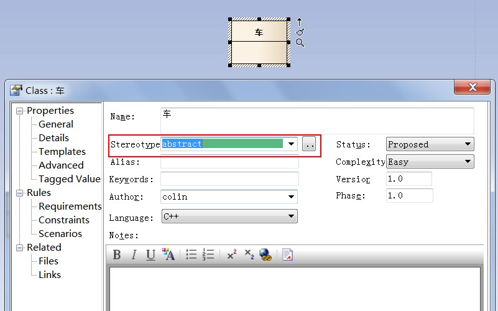Open Requirements under Rules
Screen dimensions: 498x311
coord(70,207)
